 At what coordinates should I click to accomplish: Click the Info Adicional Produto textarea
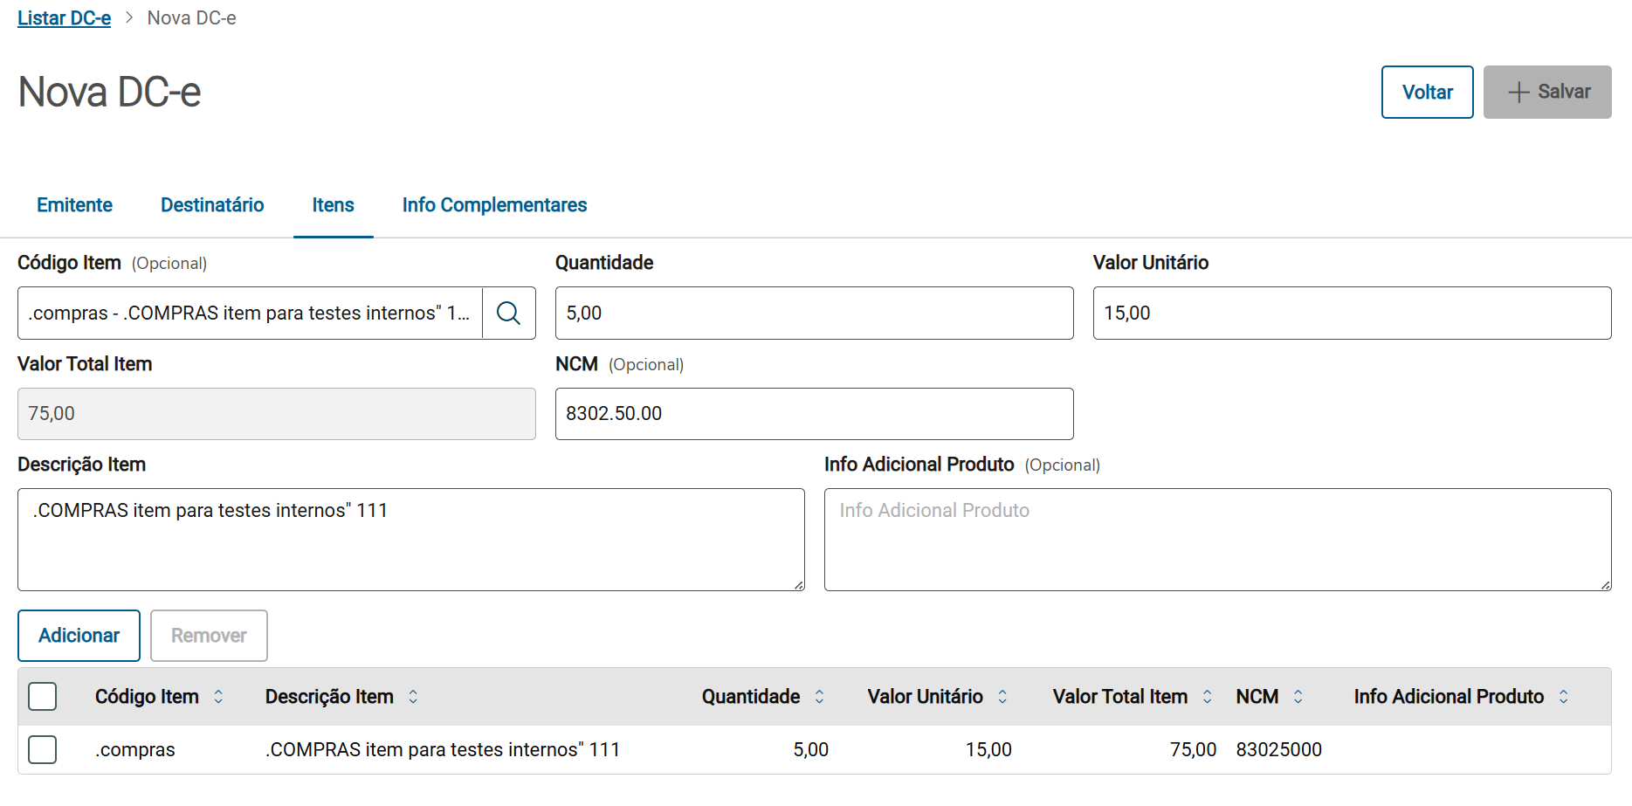click(x=1217, y=540)
